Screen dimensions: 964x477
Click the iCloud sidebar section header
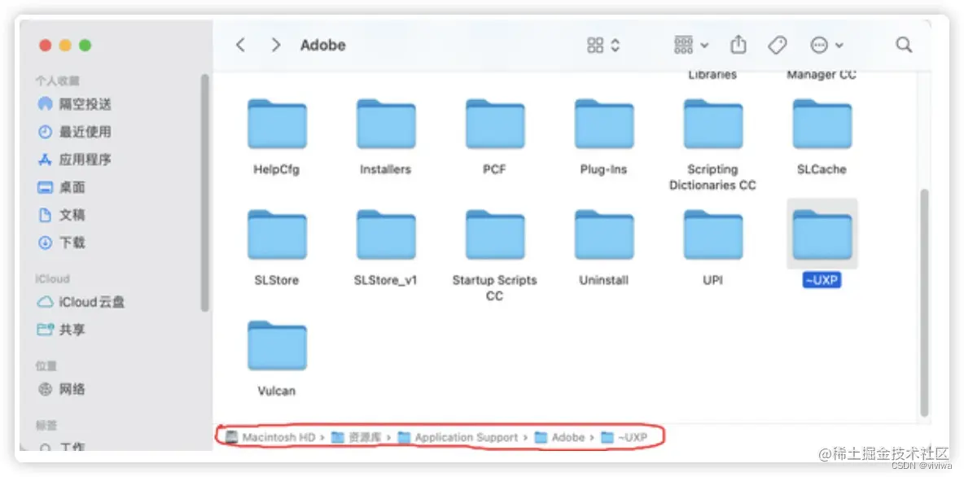pos(52,278)
